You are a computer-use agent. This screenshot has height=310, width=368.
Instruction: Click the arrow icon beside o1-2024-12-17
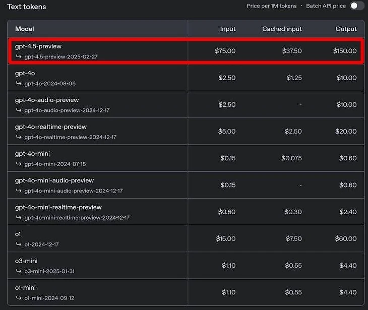point(19,244)
